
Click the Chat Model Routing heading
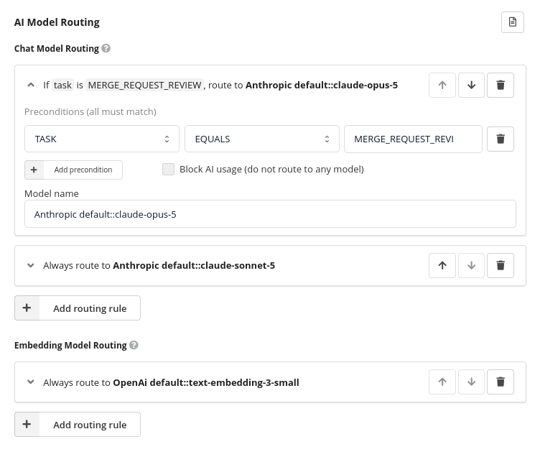pos(57,49)
